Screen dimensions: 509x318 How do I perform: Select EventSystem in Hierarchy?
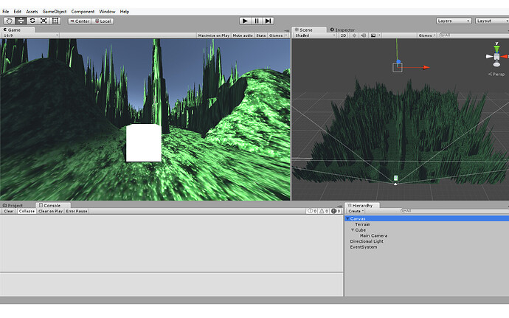click(363, 247)
